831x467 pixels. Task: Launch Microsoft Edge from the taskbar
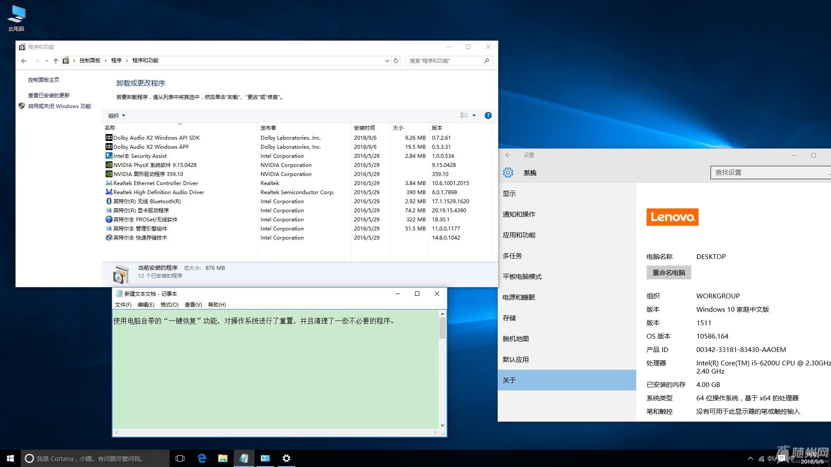[x=202, y=458]
